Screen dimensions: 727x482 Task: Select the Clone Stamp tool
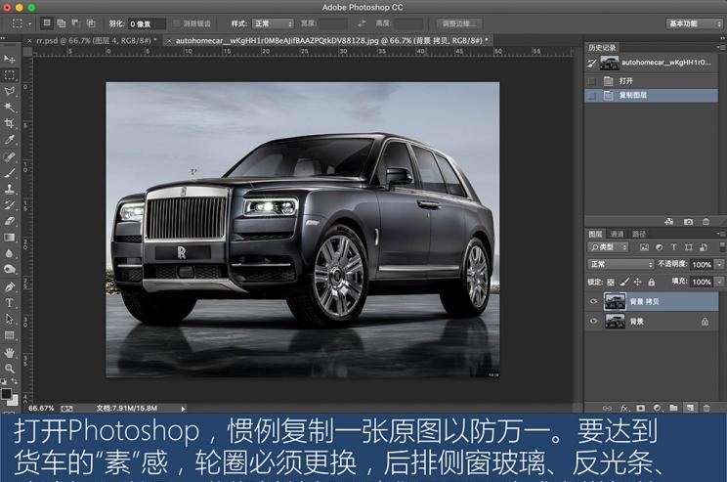(x=9, y=189)
